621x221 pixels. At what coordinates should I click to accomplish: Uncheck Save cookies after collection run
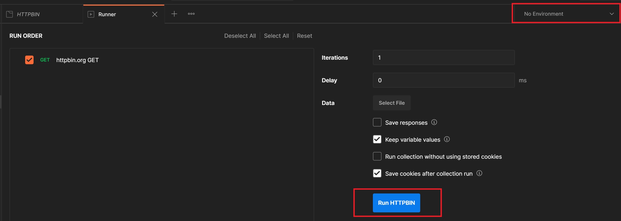click(x=377, y=174)
